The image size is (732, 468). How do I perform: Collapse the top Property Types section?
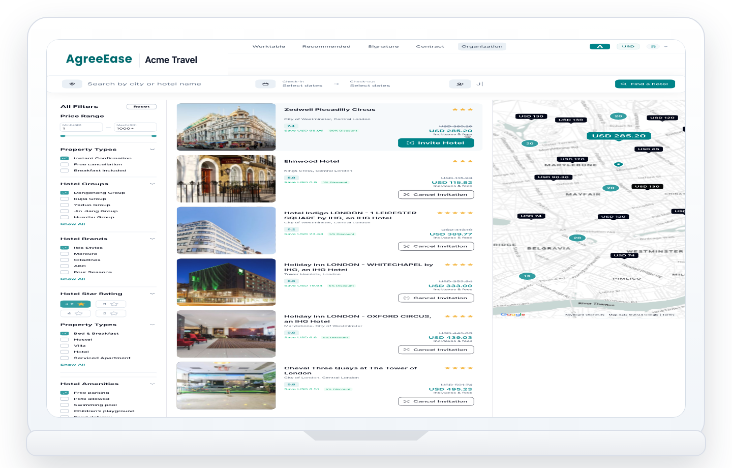pos(152,150)
